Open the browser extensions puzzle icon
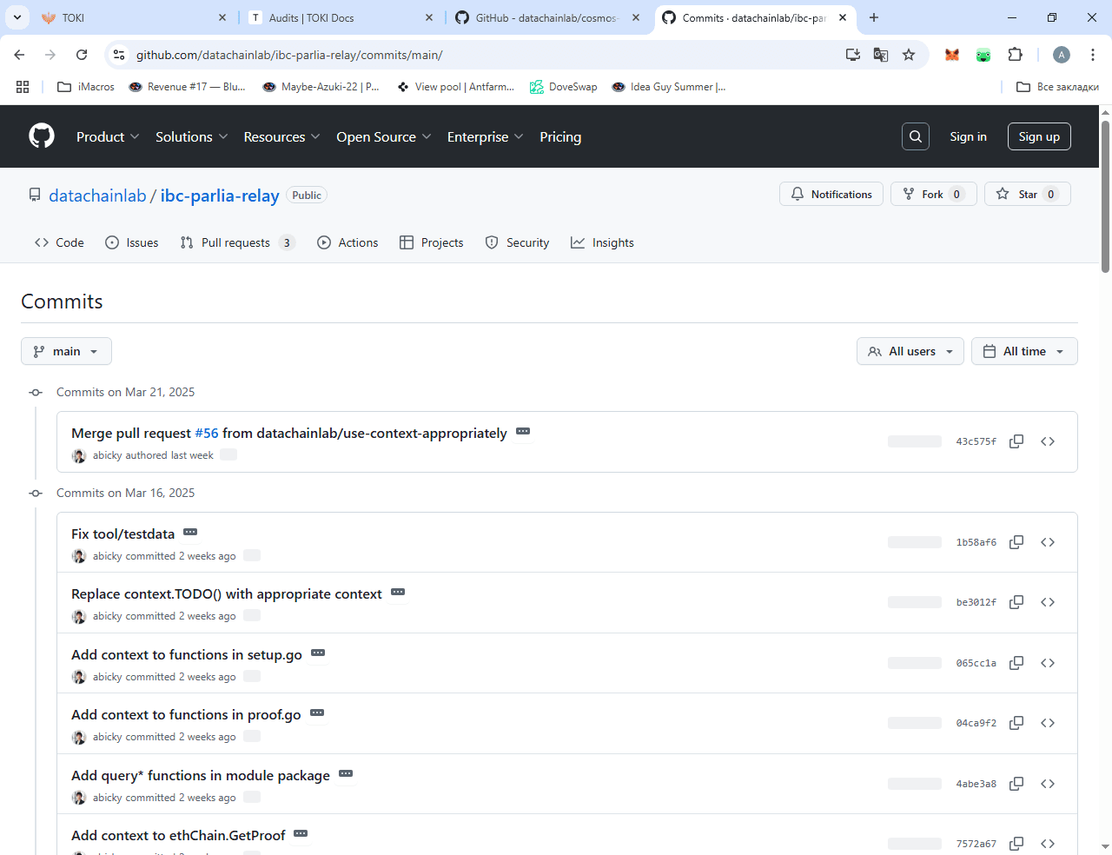This screenshot has width=1112, height=855. 1015,55
